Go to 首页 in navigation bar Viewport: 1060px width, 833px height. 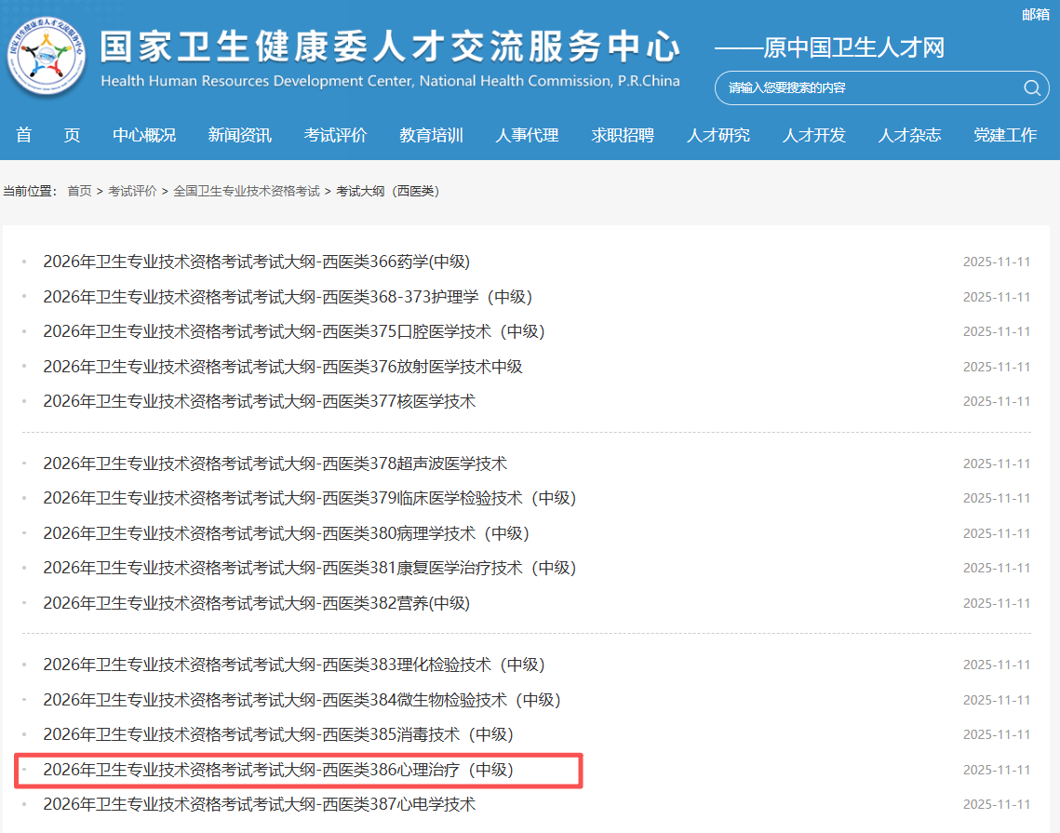click(47, 135)
